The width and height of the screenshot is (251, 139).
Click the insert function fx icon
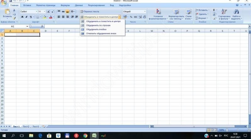click(x=42, y=26)
